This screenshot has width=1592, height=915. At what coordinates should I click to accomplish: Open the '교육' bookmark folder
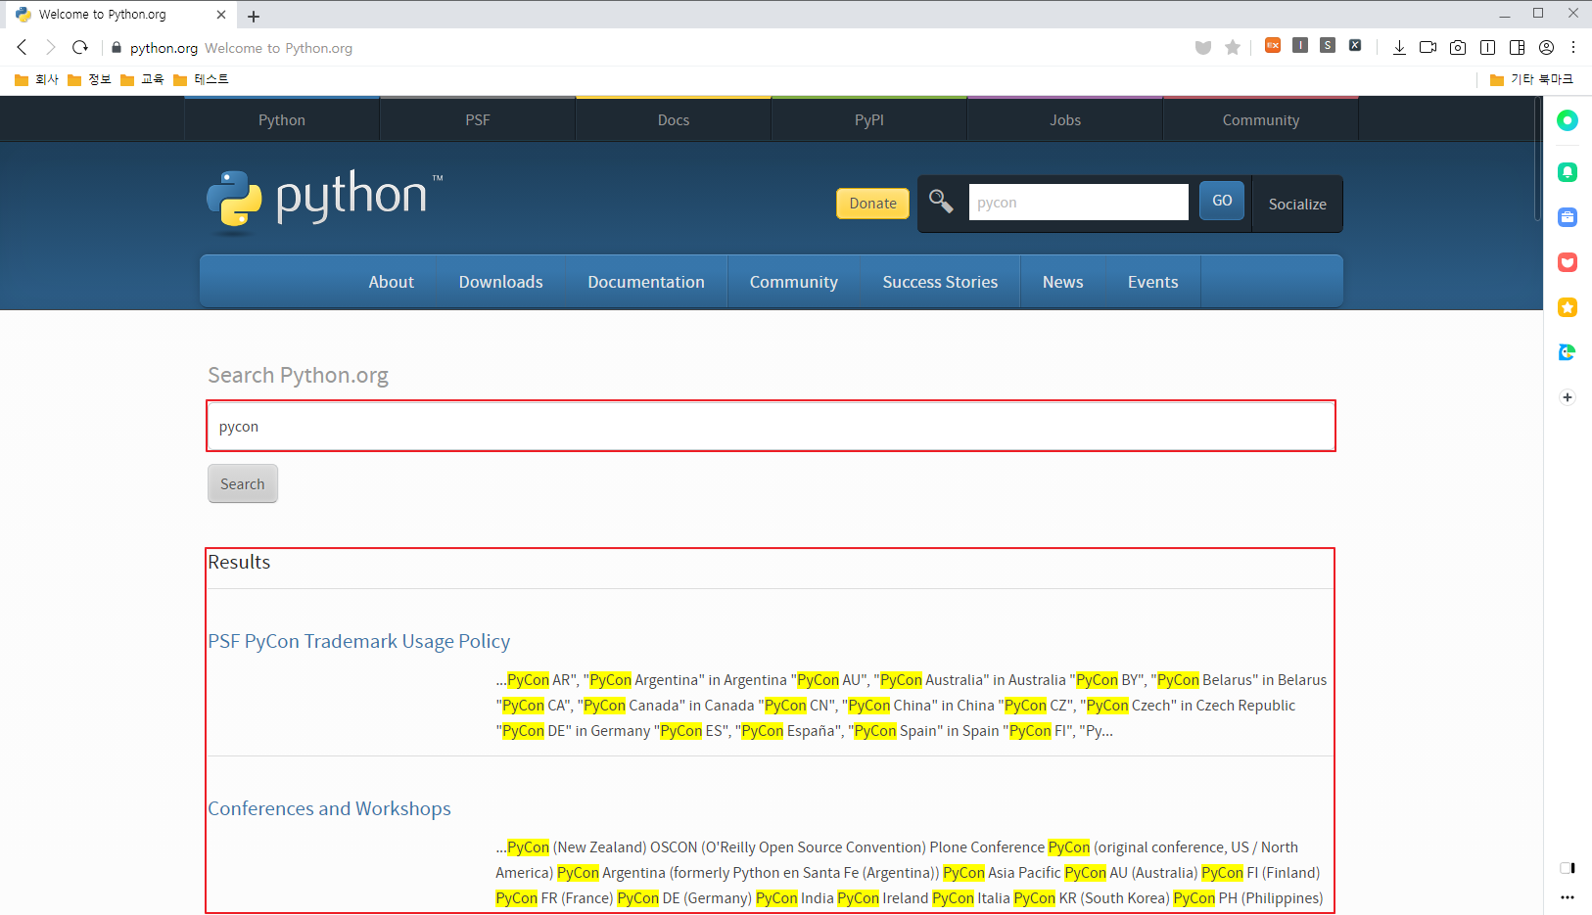pos(142,79)
